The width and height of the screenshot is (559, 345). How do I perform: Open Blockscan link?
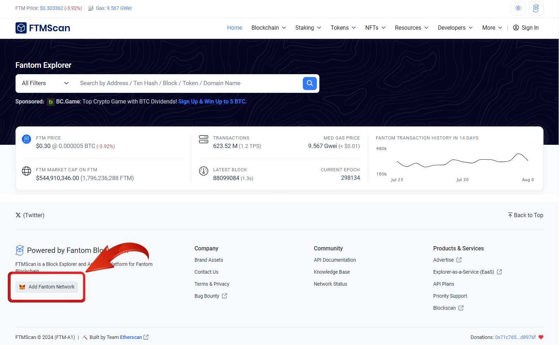point(444,308)
